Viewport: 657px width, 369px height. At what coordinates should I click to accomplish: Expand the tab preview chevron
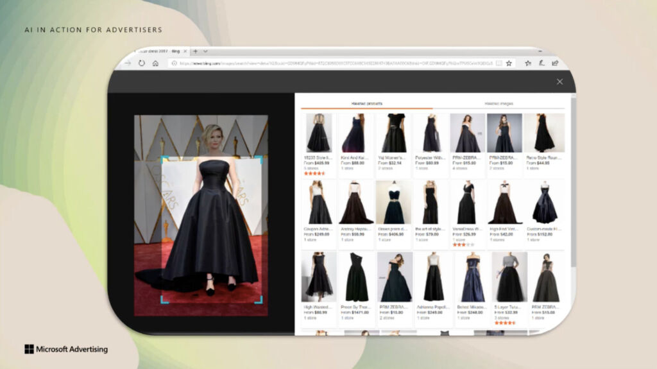click(x=205, y=51)
